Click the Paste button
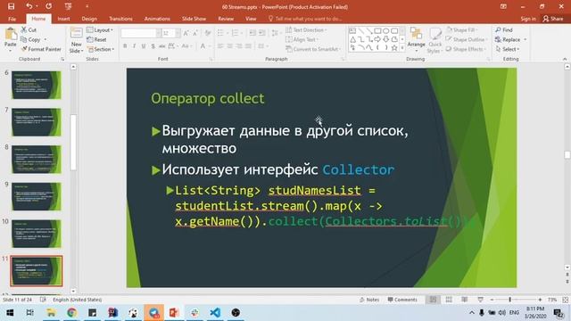This screenshot has width=571, height=321. click(11, 39)
